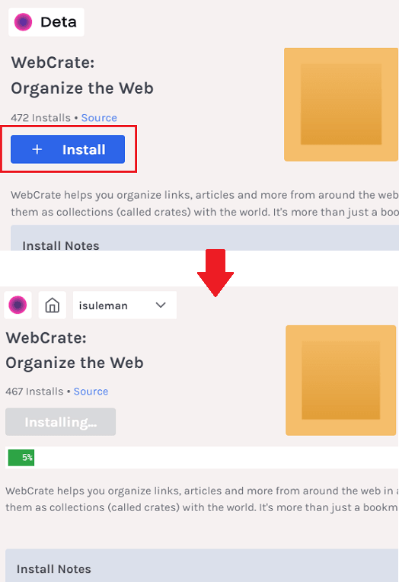Click the red downward arrow graphic
This screenshot has width=399, height=582.
[x=215, y=273]
